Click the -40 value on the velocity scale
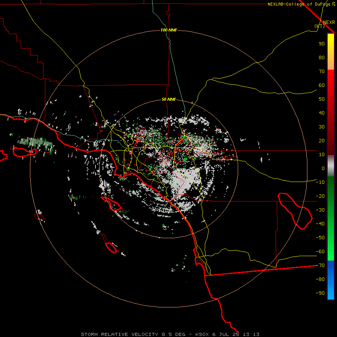Screen dimensions: 337x337 320,224
